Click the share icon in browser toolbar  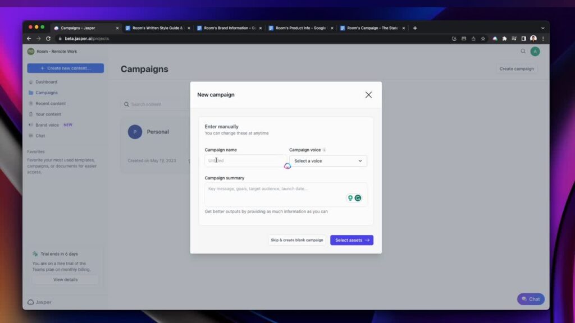pos(473,39)
